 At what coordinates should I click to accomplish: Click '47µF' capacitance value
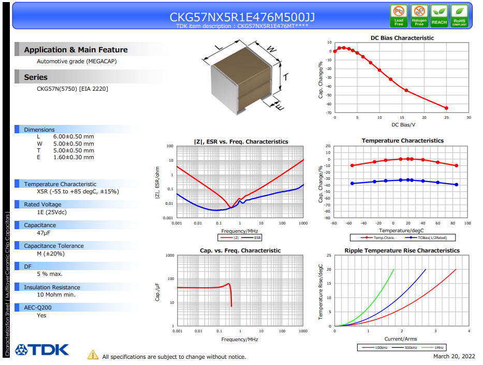click(43, 233)
